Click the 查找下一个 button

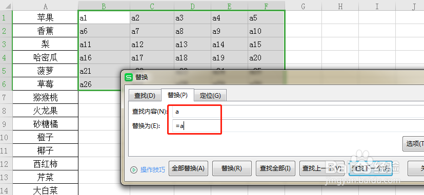(x=370, y=168)
